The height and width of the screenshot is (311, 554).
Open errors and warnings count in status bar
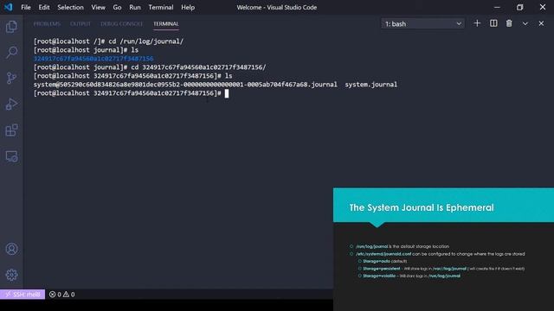coord(61,294)
